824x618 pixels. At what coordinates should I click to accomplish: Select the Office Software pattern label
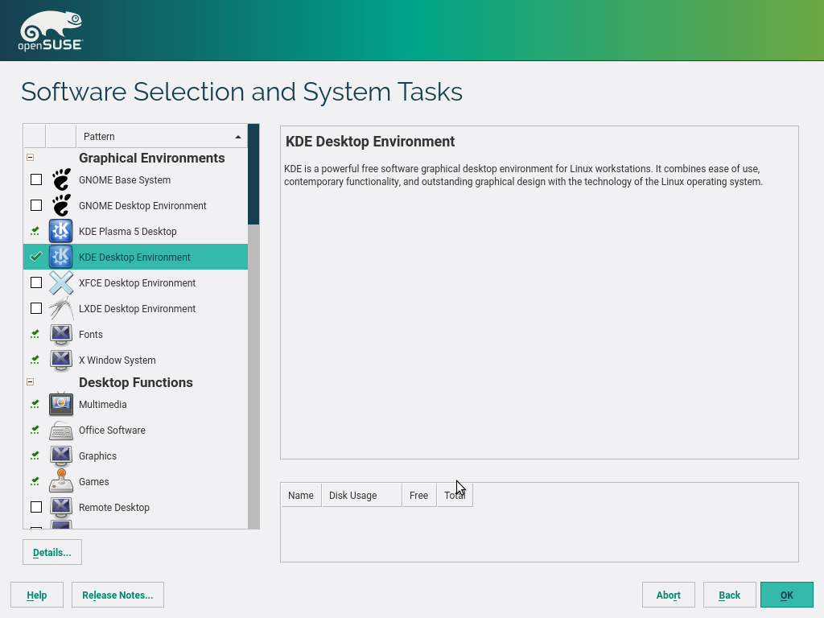[112, 430]
